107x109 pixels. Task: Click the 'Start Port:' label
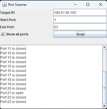8,20
